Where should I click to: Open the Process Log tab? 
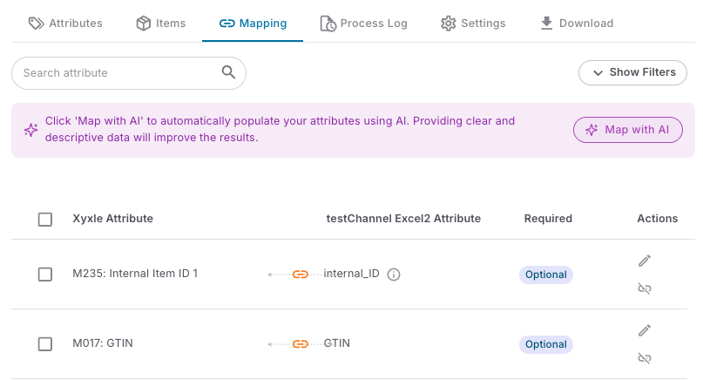(363, 24)
